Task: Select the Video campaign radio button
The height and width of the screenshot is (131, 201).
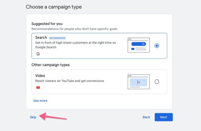Action: [157, 82]
